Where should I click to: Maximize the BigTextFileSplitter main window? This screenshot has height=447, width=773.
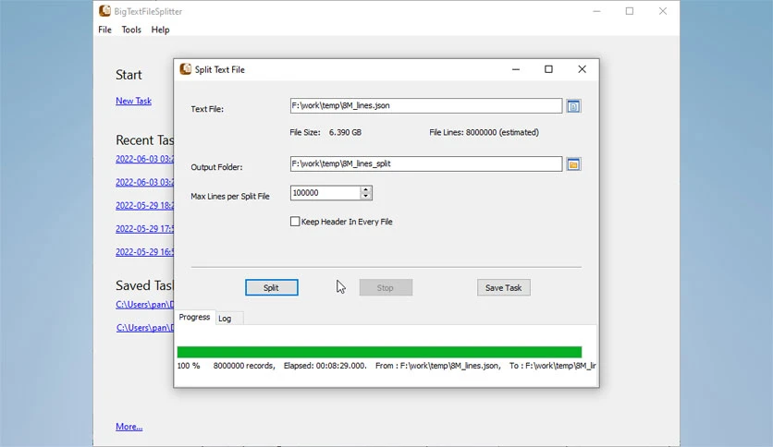coord(630,11)
